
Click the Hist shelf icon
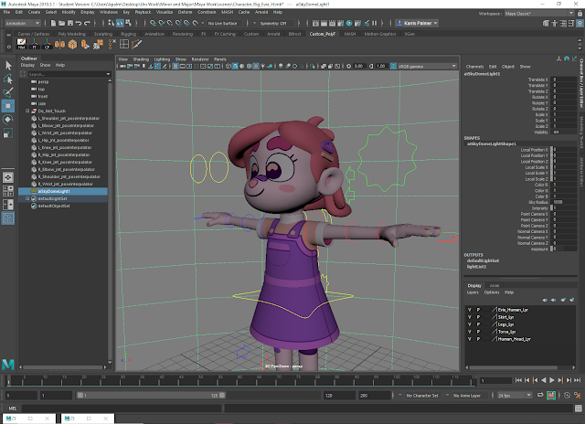pos(21,44)
